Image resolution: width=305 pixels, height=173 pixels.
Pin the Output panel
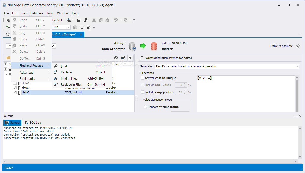coord(295,116)
